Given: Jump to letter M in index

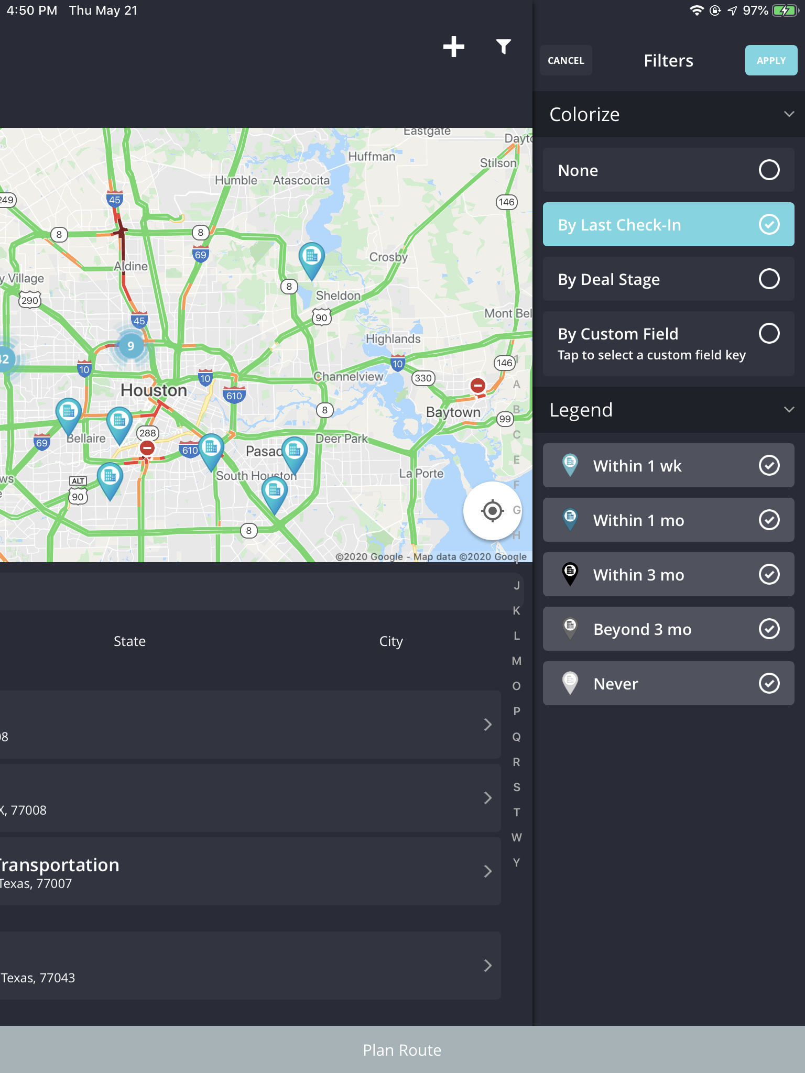Looking at the screenshot, I should coord(517,661).
